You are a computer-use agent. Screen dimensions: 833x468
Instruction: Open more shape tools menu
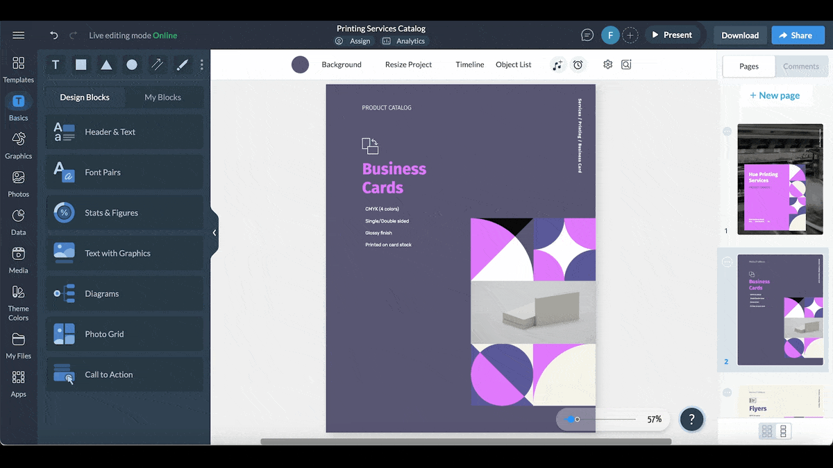[x=201, y=64]
